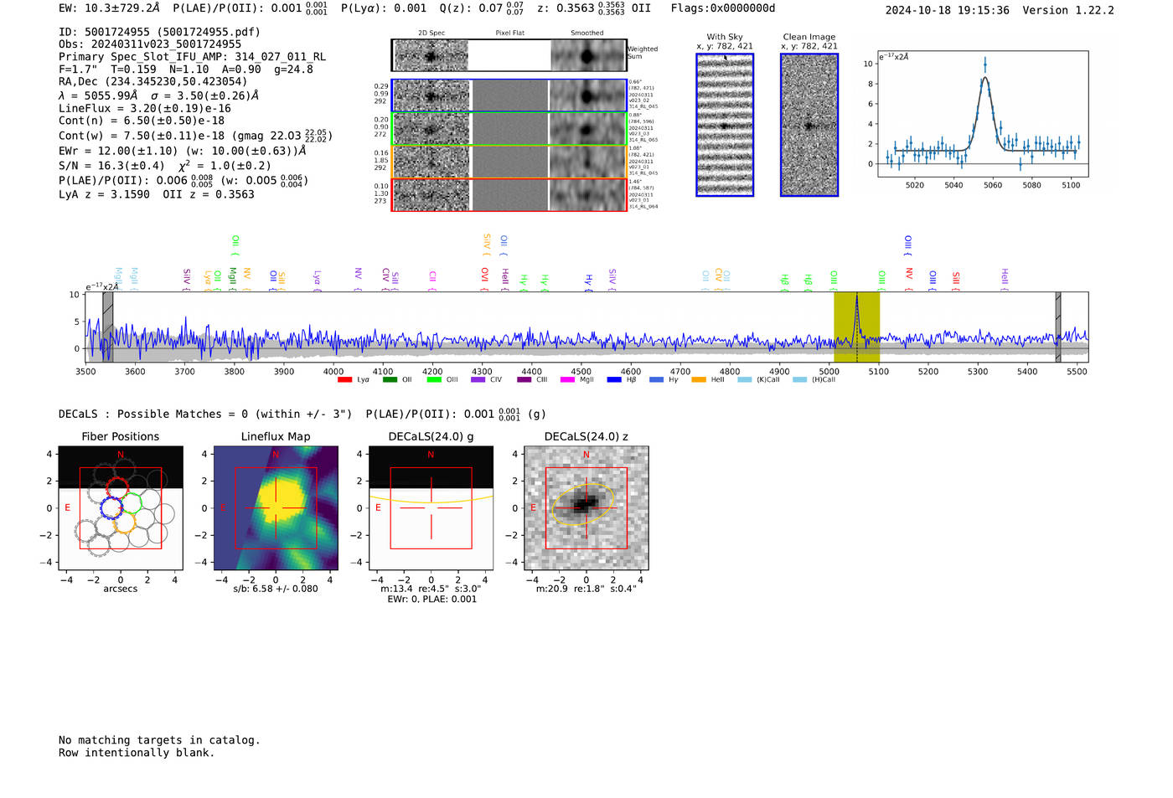1173x798 pixels.
Task: Click the DECaLS : Possible Matches = 0 text
Action: (205, 414)
